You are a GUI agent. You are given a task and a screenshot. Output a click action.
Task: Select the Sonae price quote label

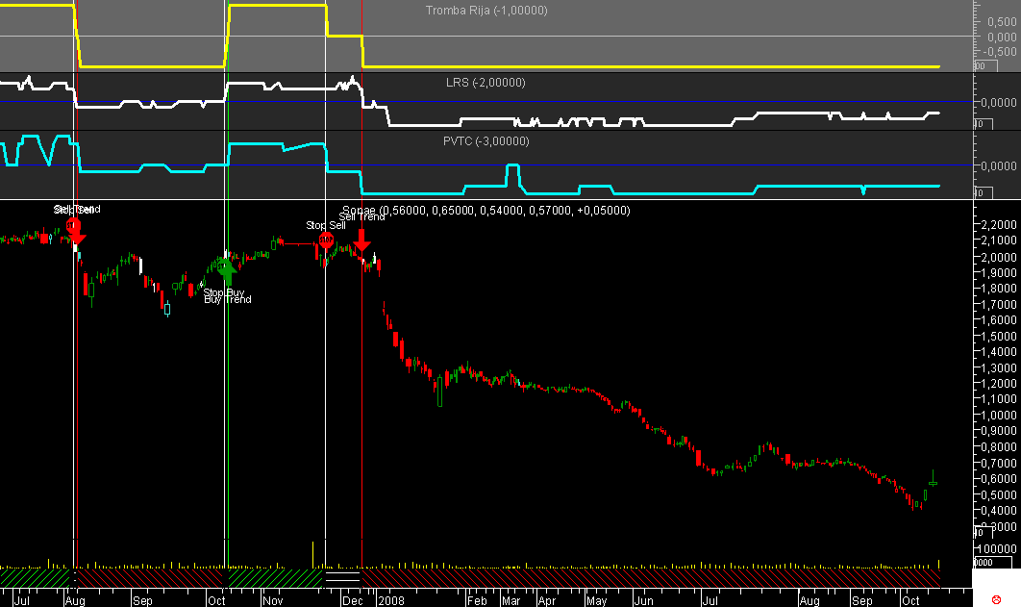[x=486, y=211]
